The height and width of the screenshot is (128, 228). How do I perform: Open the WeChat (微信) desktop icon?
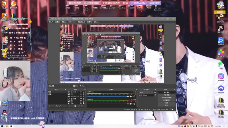pos(221,65)
